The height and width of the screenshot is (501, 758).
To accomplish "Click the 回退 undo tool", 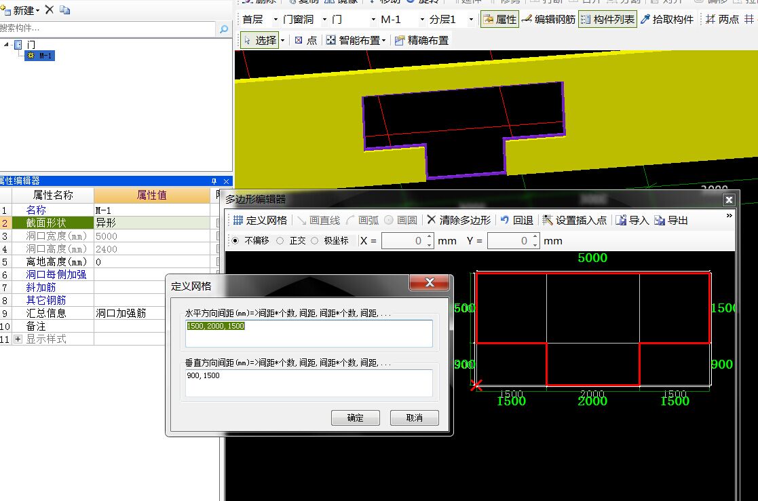I will point(517,221).
